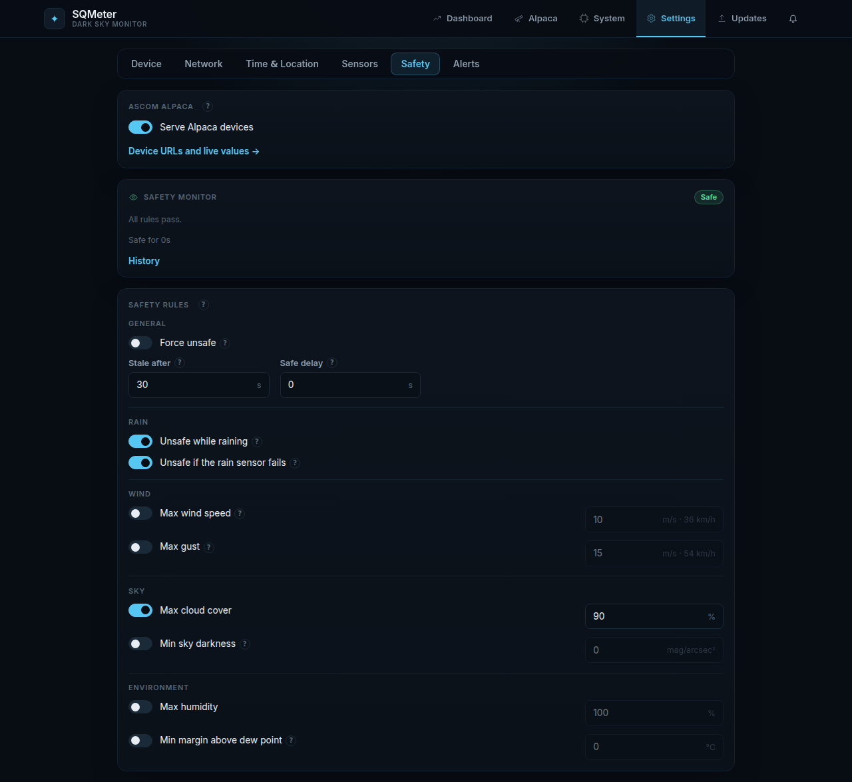This screenshot has height=782, width=852.
Task: Open the safety monitor History link
Action: coord(144,261)
